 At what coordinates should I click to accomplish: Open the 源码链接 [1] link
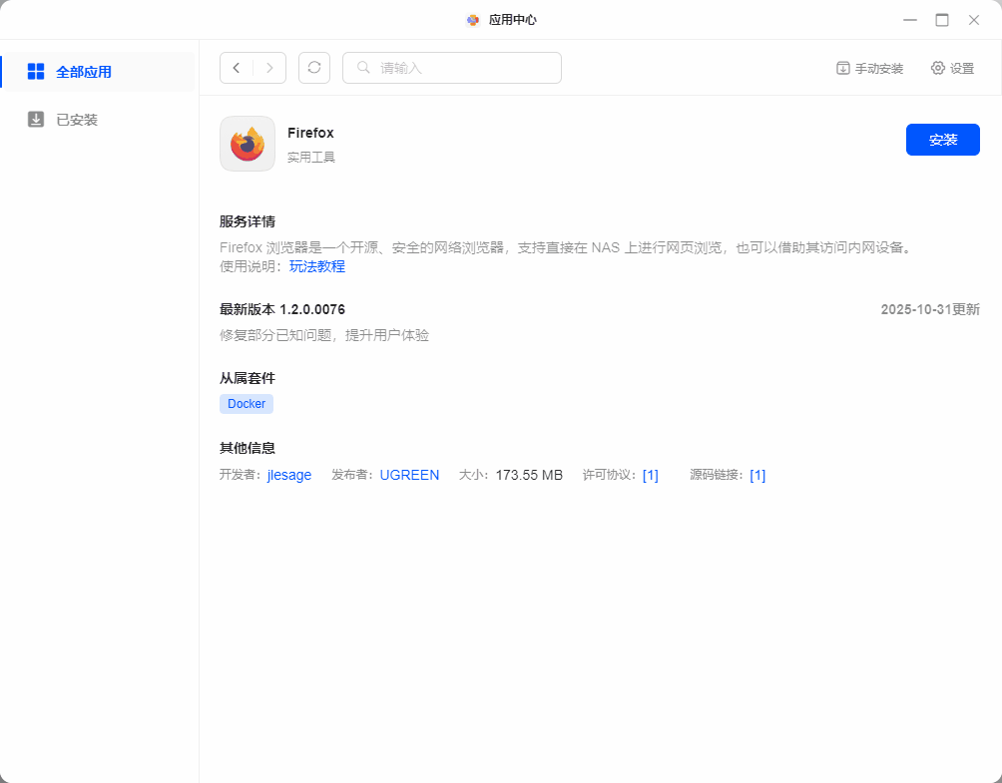coord(757,475)
